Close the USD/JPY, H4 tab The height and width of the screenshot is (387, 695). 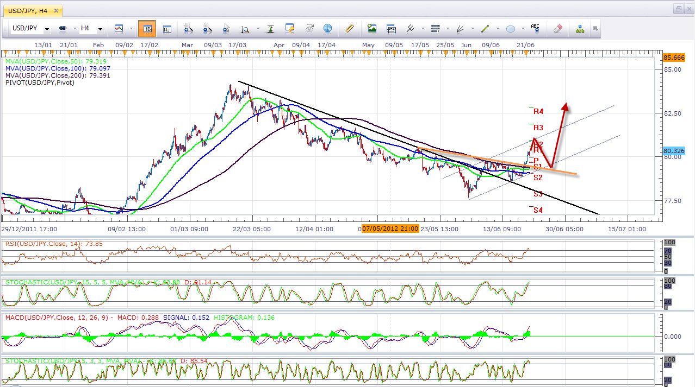click(x=55, y=10)
